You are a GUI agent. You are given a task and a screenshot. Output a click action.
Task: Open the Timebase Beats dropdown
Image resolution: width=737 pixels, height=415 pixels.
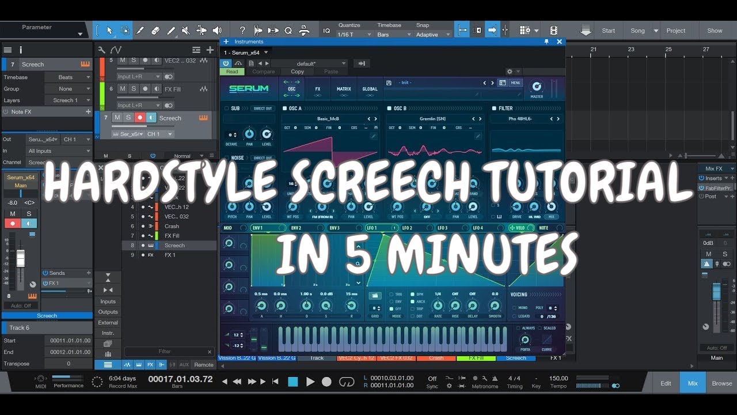click(68, 77)
